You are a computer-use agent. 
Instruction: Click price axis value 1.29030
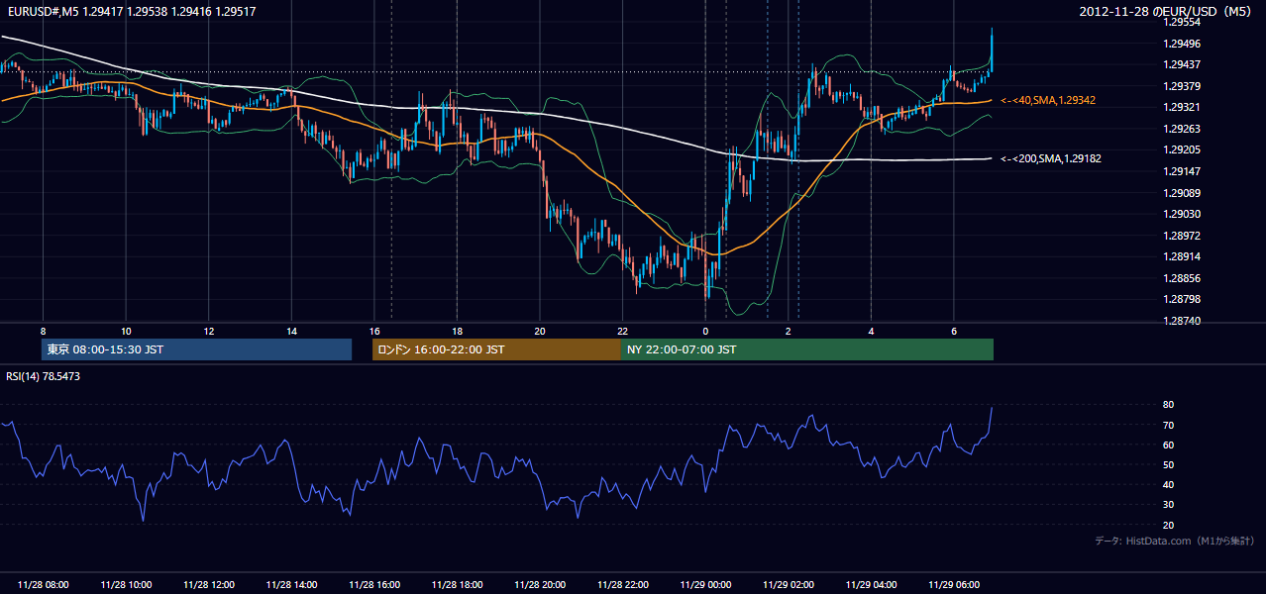(x=1182, y=214)
